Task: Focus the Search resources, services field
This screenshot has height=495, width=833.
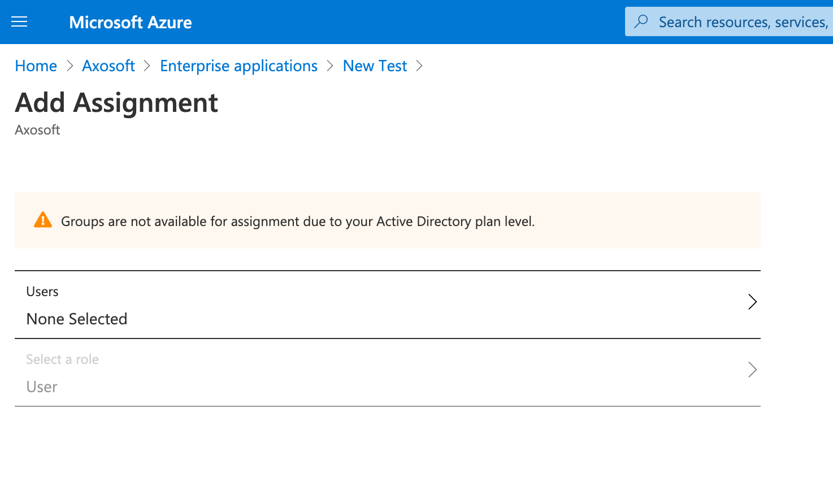Action: point(743,22)
